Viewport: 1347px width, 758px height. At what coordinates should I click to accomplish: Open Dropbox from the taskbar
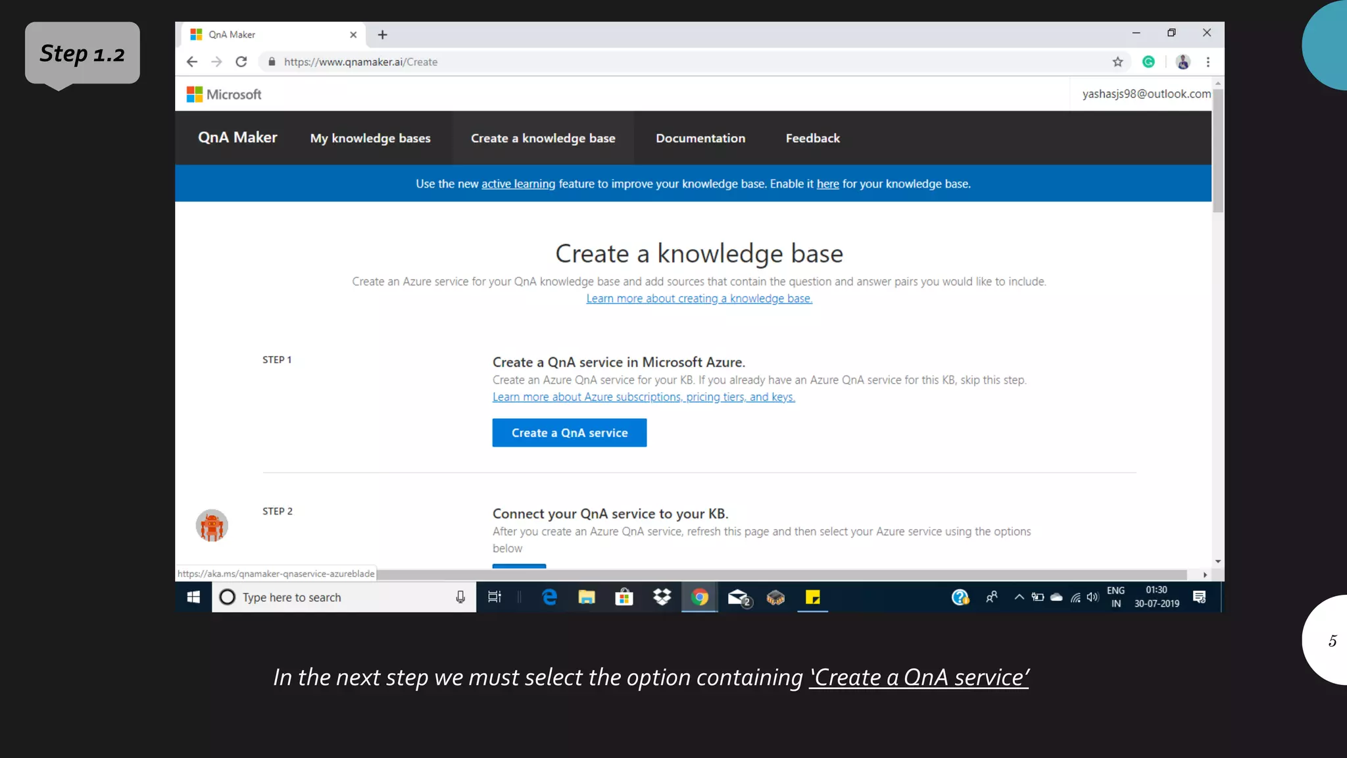coord(662,597)
